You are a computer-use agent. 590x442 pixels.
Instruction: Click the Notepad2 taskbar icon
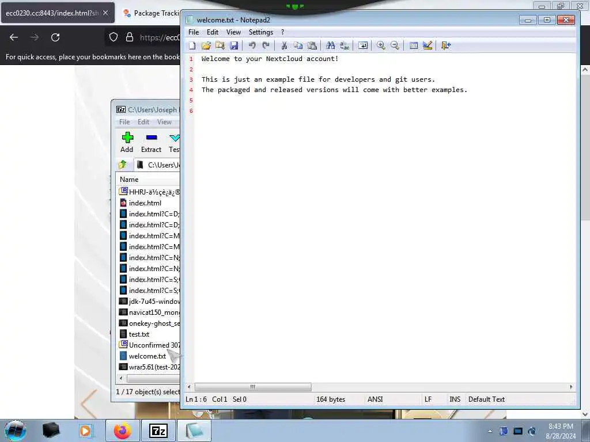point(194,430)
